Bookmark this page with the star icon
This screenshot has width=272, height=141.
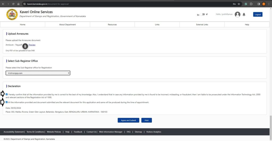click(x=239, y=4)
